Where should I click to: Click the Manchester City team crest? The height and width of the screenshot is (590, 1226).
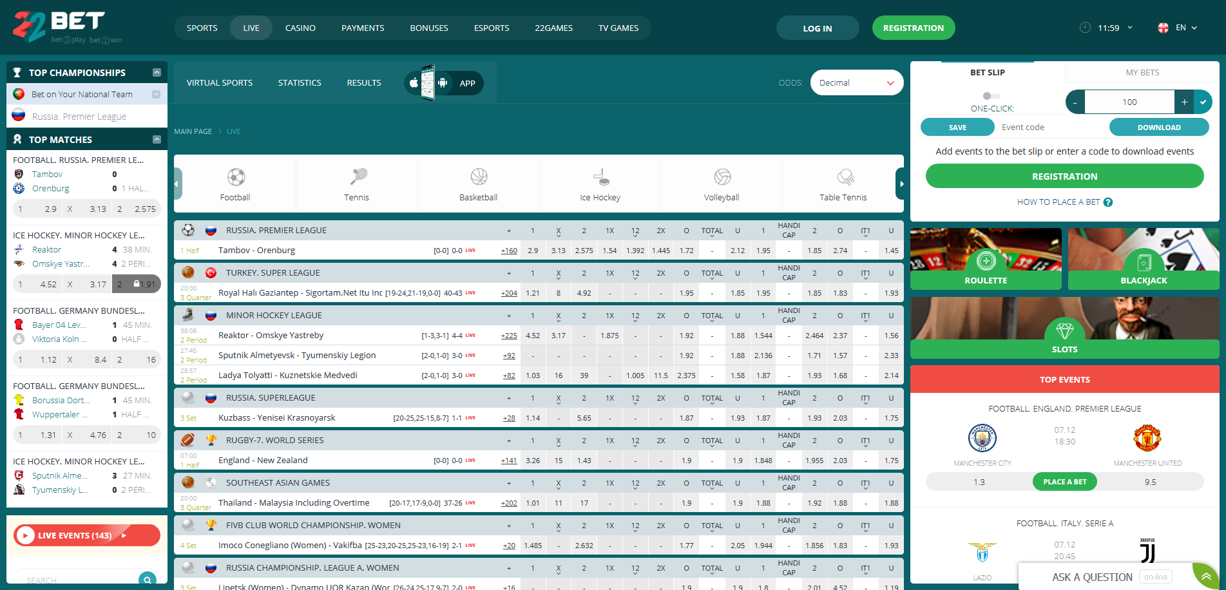pos(982,439)
